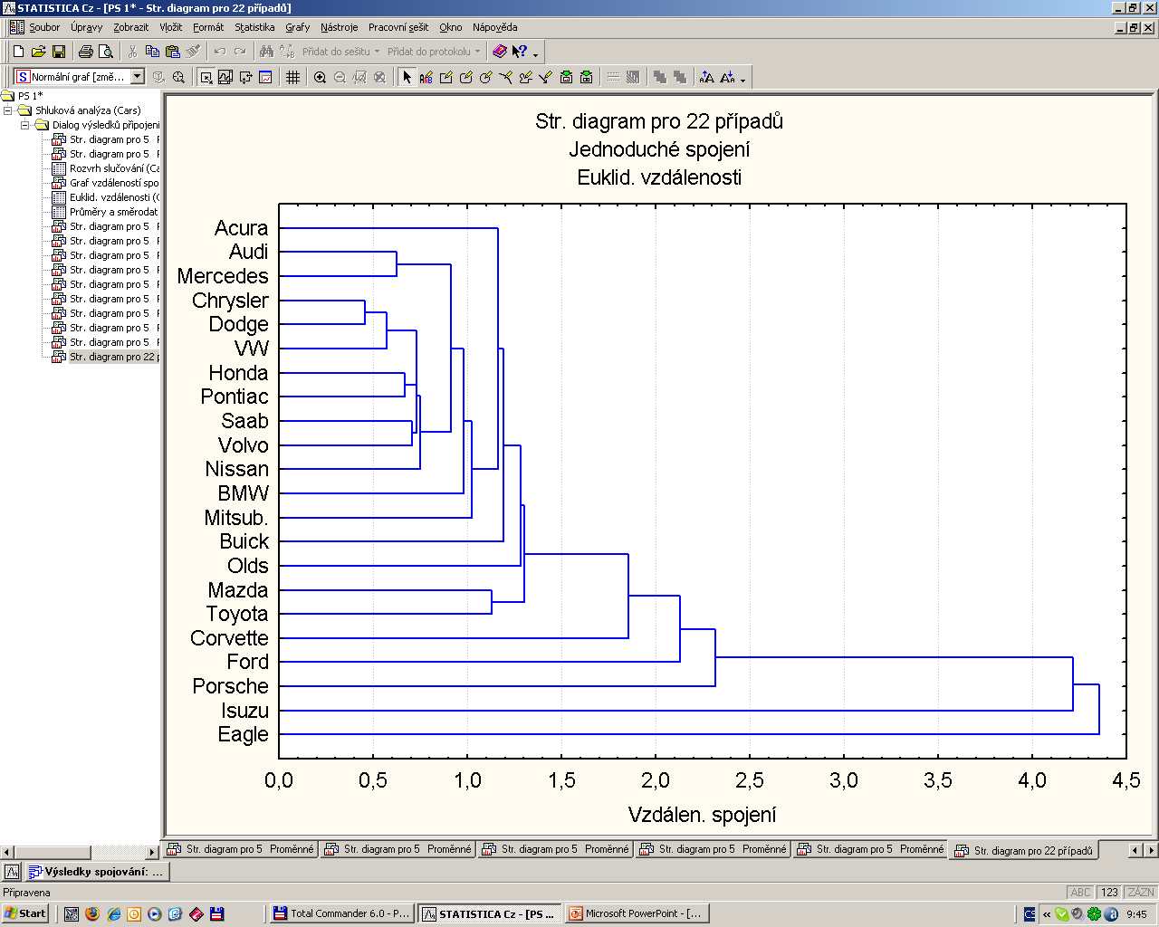Select the 'PS 1*' root folder
Image resolution: width=1159 pixels, height=927 pixels.
click(x=22, y=96)
